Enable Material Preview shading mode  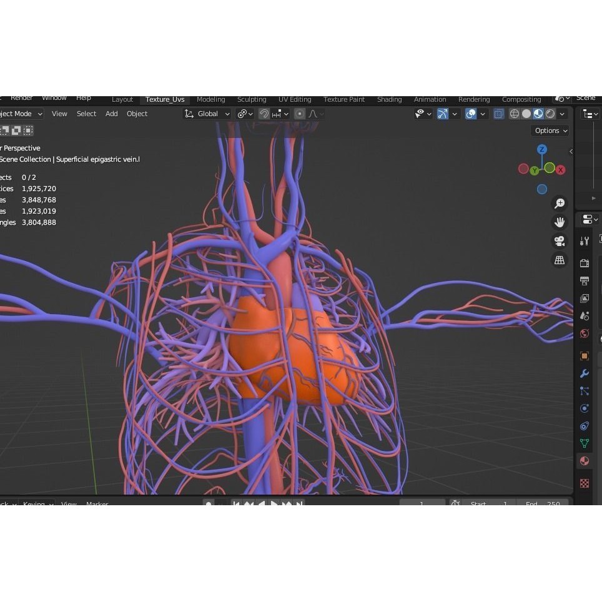coord(538,114)
